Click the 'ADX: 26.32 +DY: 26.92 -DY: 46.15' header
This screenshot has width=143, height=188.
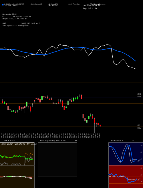click(x=19, y=144)
